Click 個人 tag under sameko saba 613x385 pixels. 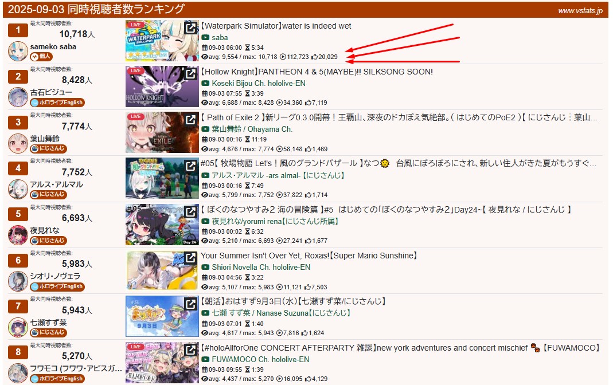pos(41,57)
